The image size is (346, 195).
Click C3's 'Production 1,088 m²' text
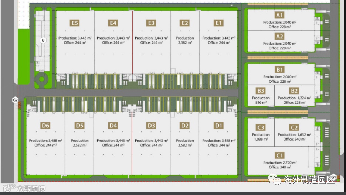click(261, 137)
